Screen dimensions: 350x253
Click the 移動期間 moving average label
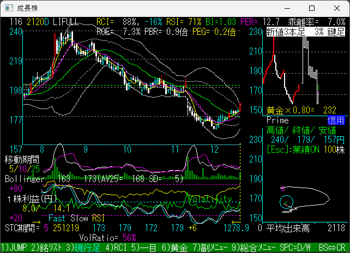pyautogui.click(x=22, y=159)
